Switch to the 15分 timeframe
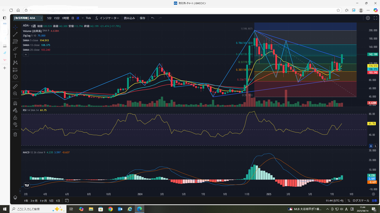Screen dimensions: 380x213 [57, 18]
